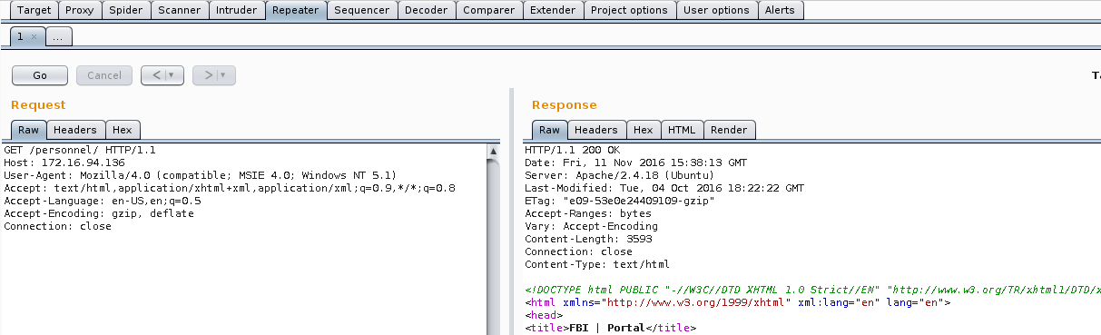Open the Project options tab
This screenshot has height=335, width=1101.
point(629,11)
